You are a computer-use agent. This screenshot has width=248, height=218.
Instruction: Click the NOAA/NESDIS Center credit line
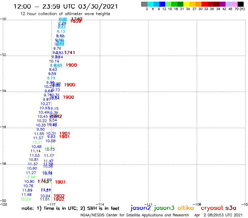(135, 215)
